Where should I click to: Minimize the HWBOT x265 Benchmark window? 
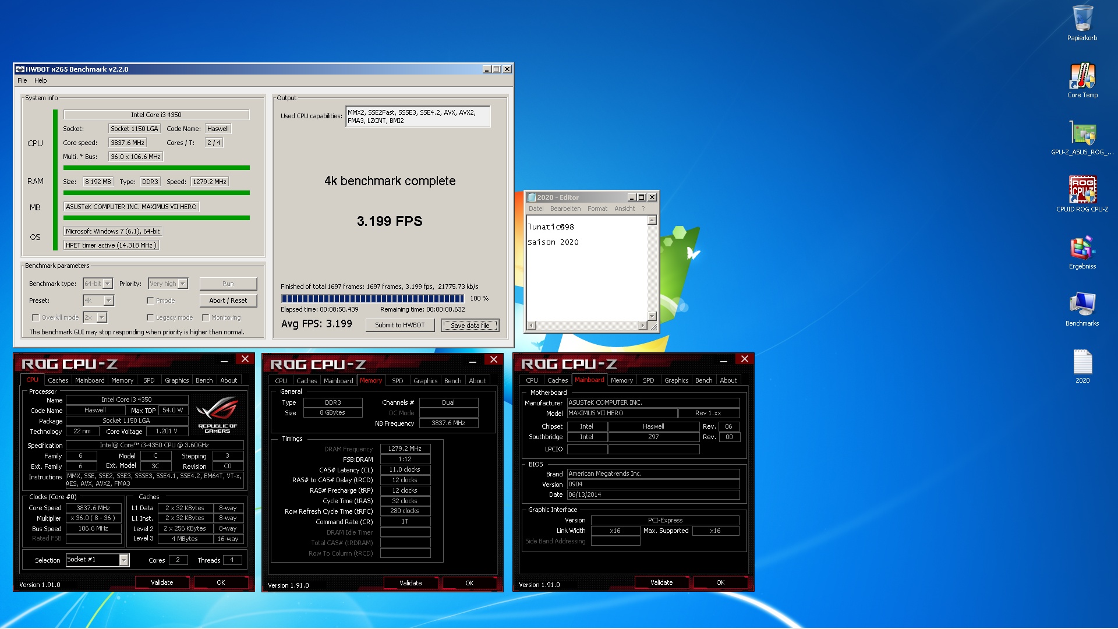pos(487,69)
